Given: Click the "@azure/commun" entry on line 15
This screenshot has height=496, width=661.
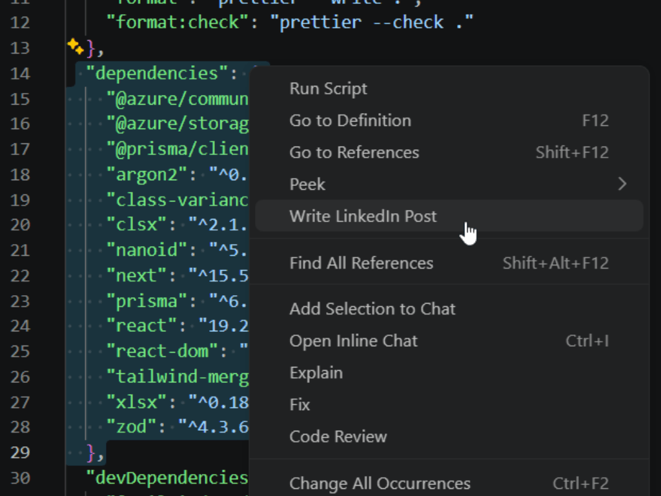Looking at the screenshot, I should coord(178,99).
